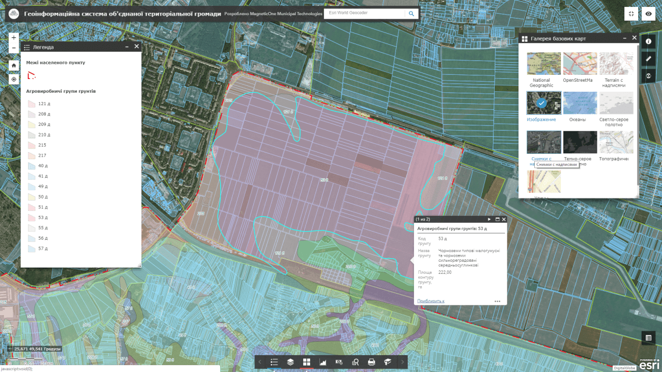662x372 pixels.
Task: Select the OpenStreetMap basemap thumbnail
Action: (580, 63)
